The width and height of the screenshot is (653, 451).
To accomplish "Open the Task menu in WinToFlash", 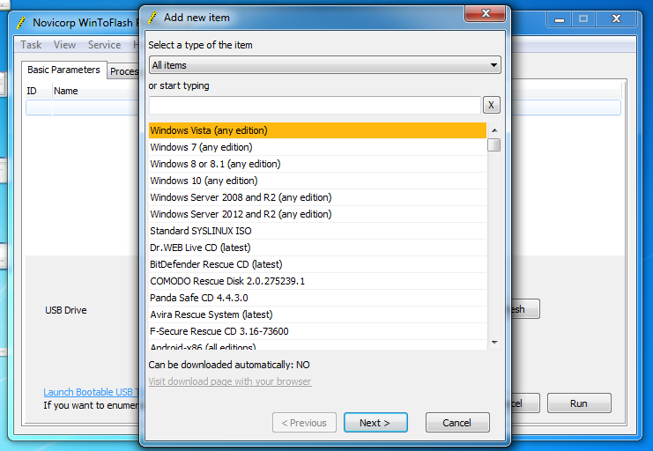I will (x=31, y=45).
